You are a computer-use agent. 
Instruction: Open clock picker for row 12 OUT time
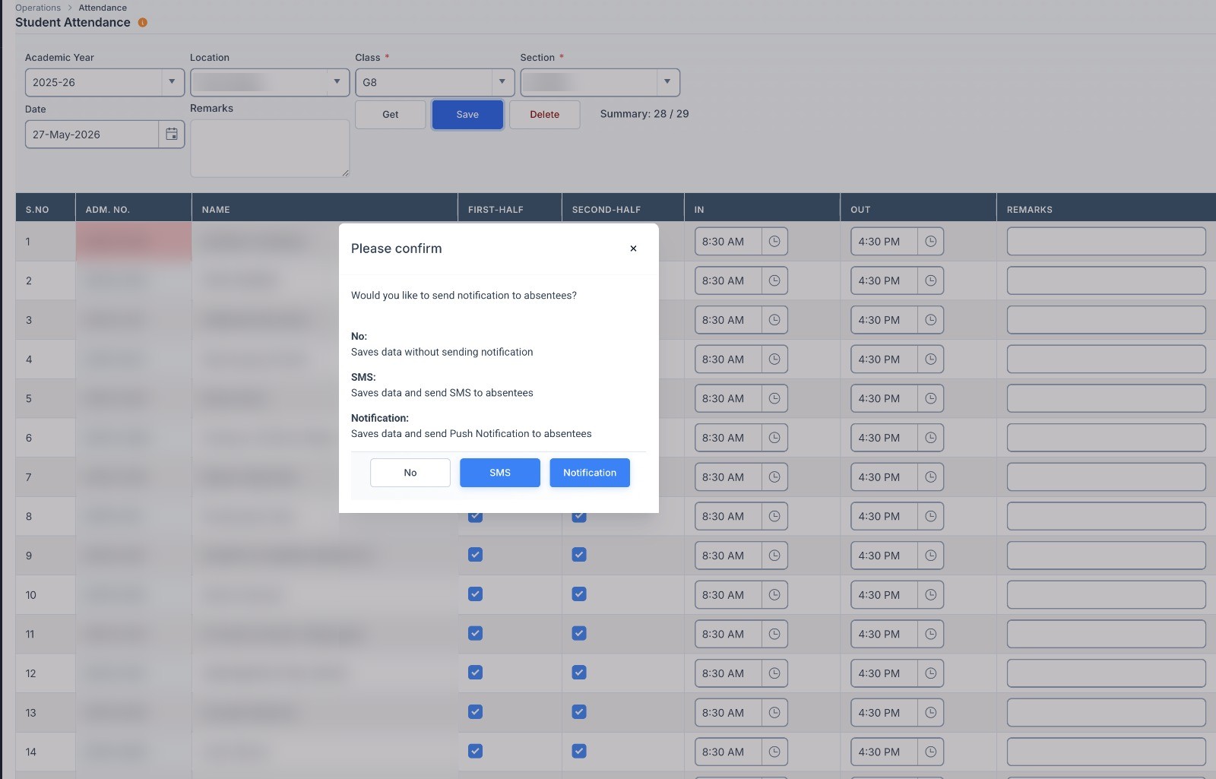[x=930, y=673]
